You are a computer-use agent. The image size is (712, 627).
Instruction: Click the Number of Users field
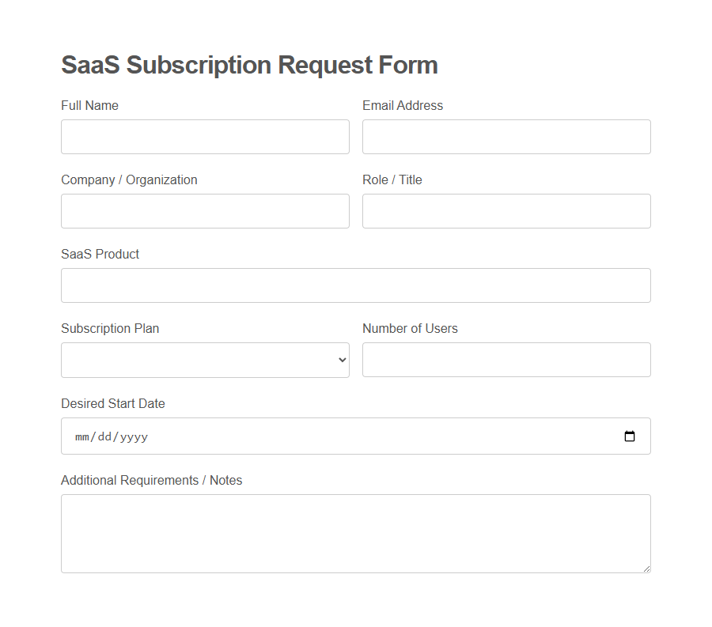(x=506, y=360)
